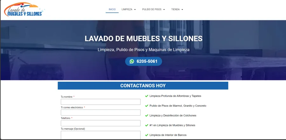Click green checkmark next to #1 en Limpieza

146,125
